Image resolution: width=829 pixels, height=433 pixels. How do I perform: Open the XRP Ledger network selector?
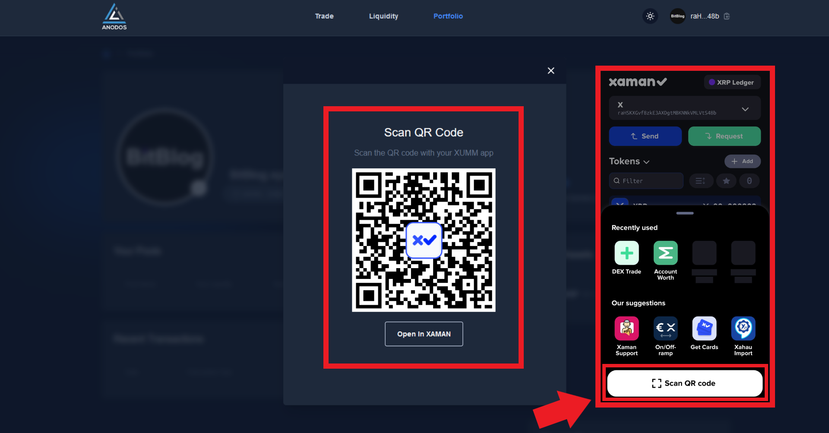[732, 82]
